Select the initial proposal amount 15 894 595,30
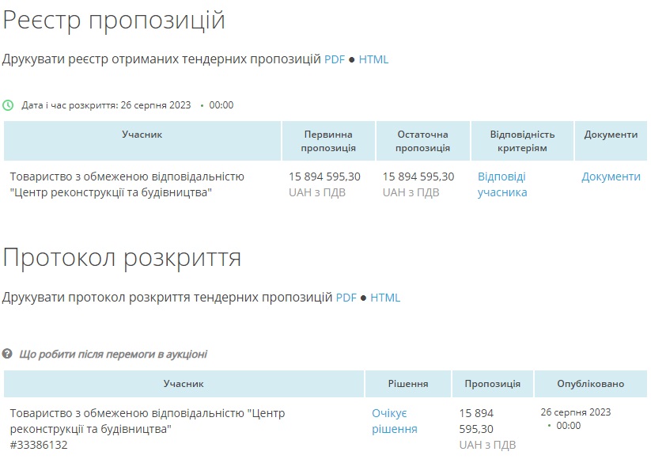Viewport: 651px width, 463px height. pos(324,177)
